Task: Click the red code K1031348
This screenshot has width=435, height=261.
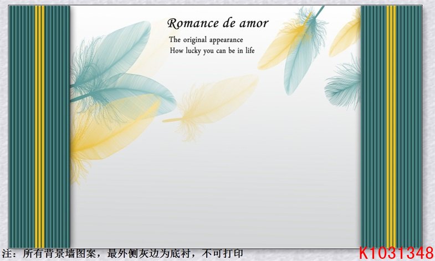Action: pos(396,253)
